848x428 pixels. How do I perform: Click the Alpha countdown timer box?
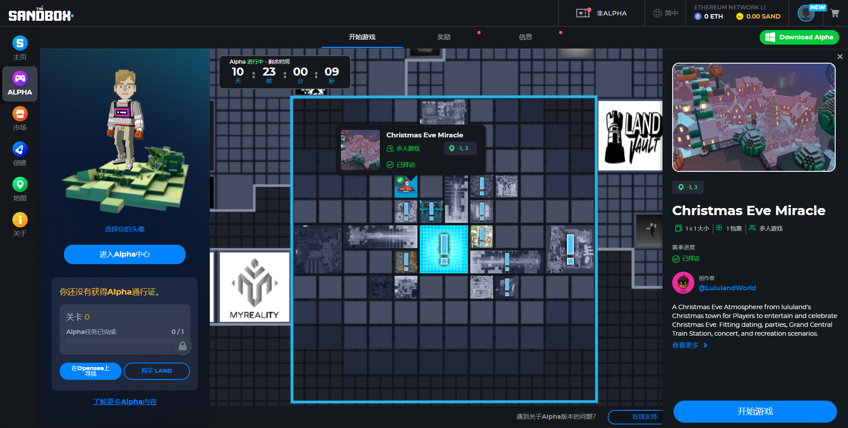(x=285, y=72)
